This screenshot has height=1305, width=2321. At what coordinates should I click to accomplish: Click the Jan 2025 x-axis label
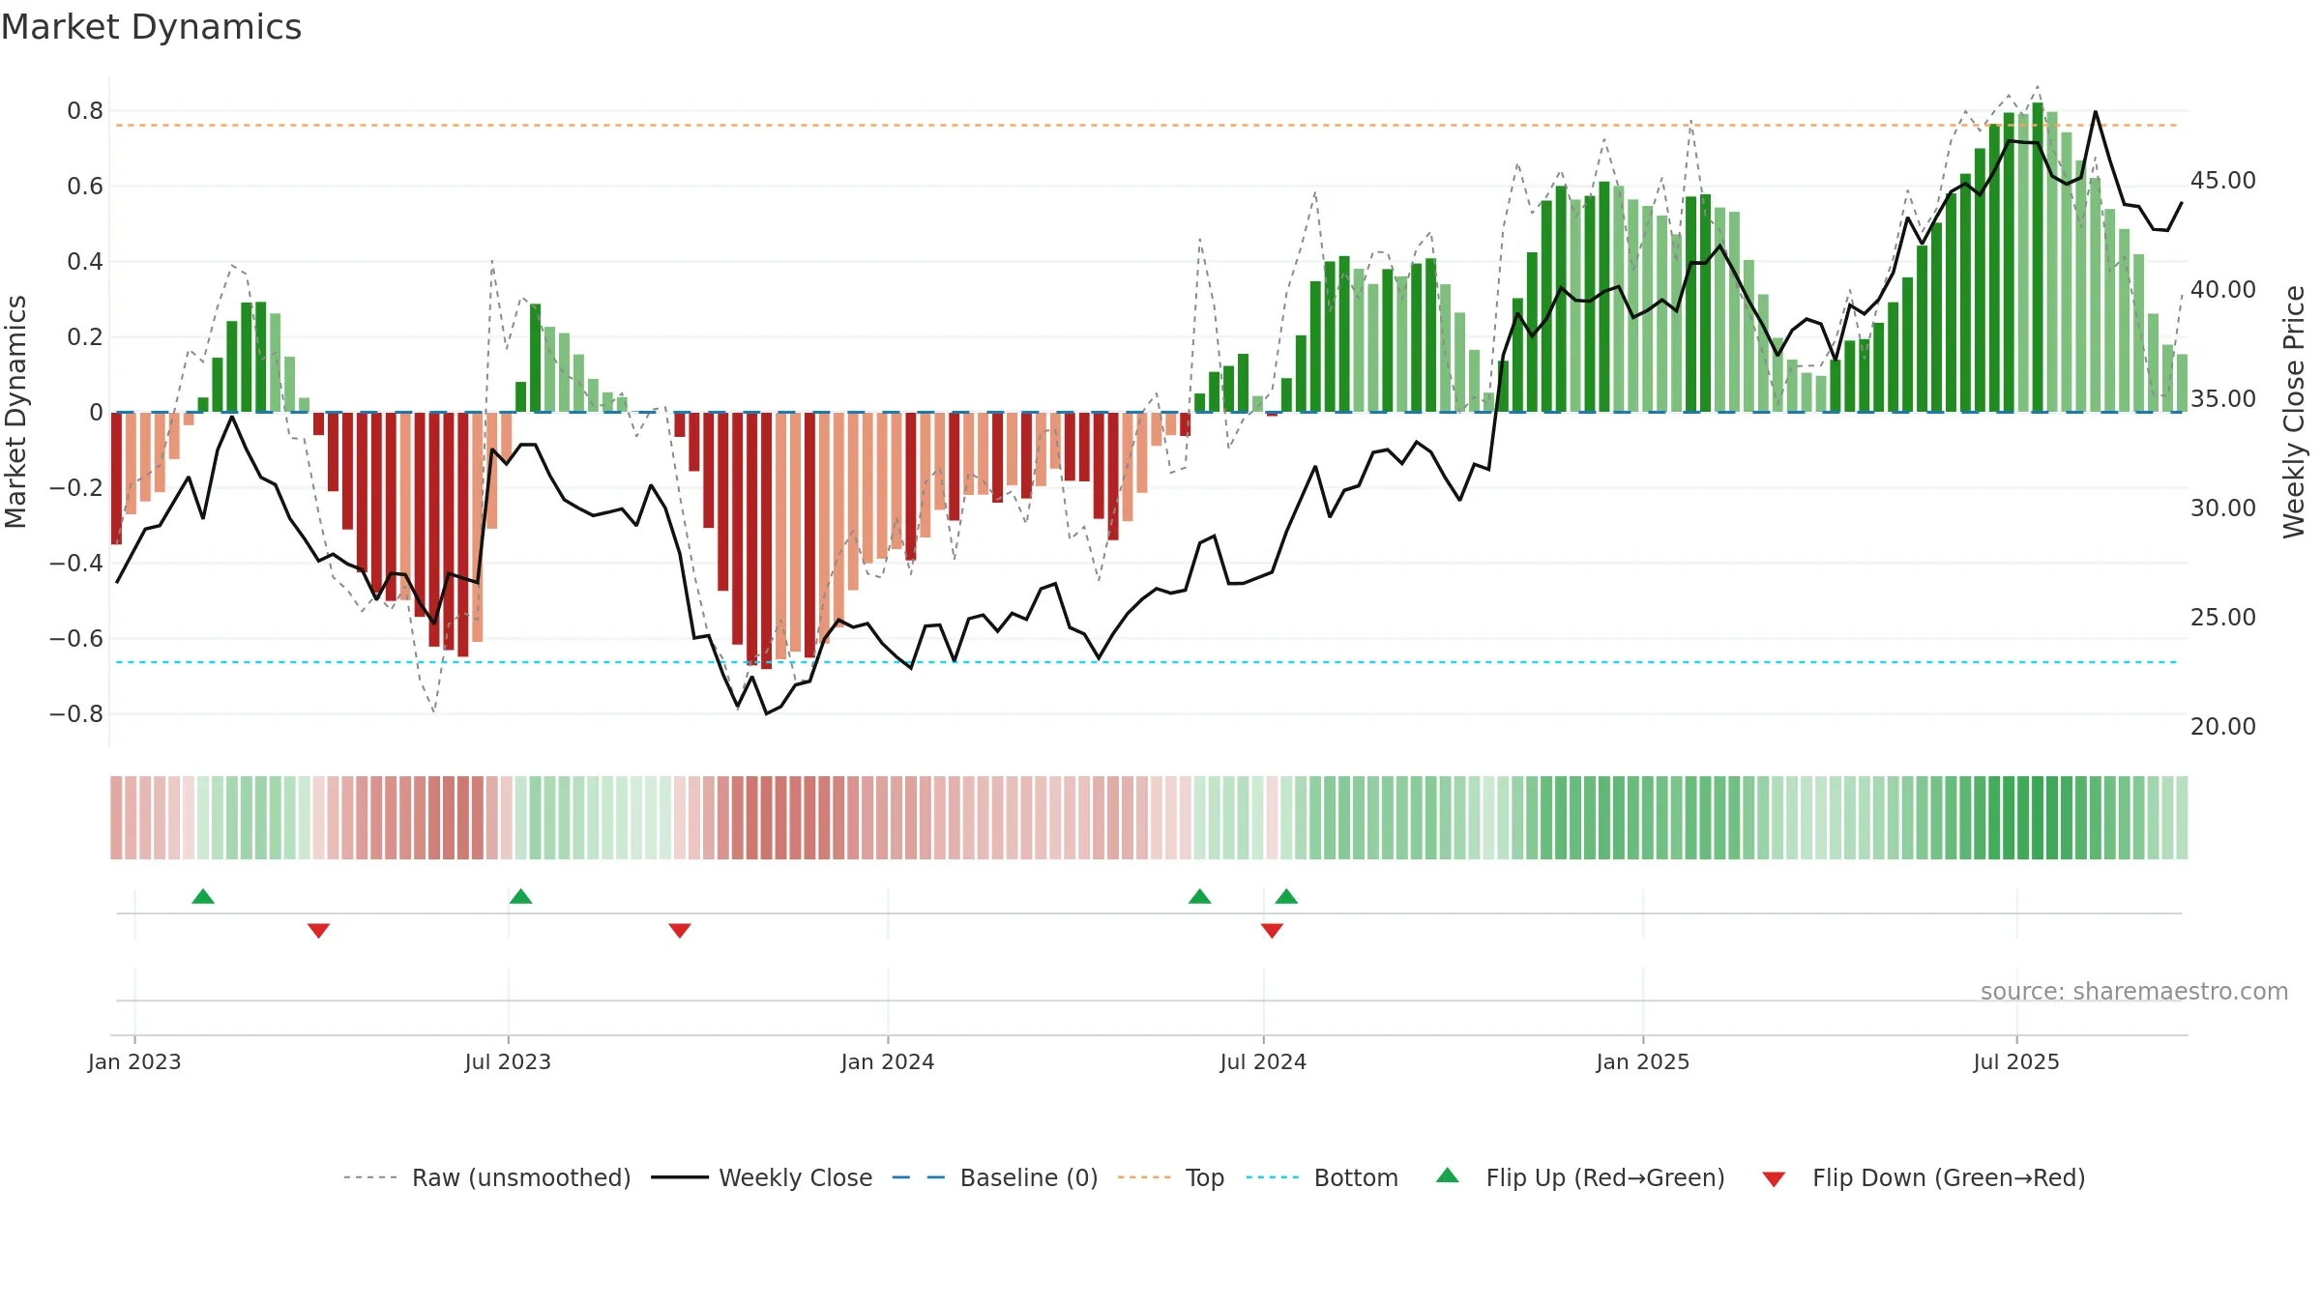(x=1643, y=1061)
